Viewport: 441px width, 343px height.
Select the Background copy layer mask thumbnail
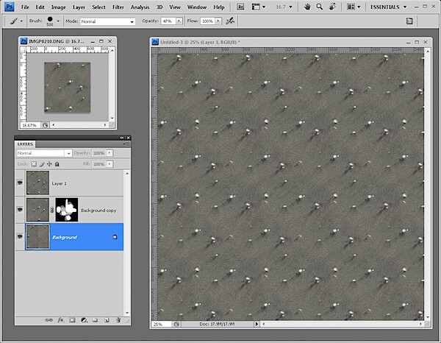pyautogui.click(x=67, y=210)
